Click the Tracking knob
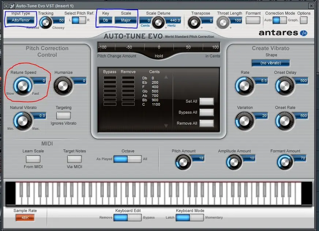 point(46,23)
